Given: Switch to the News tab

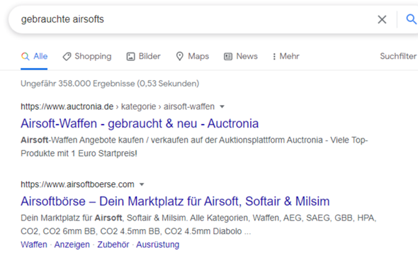Looking at the screenshot, I should (241, 56).
